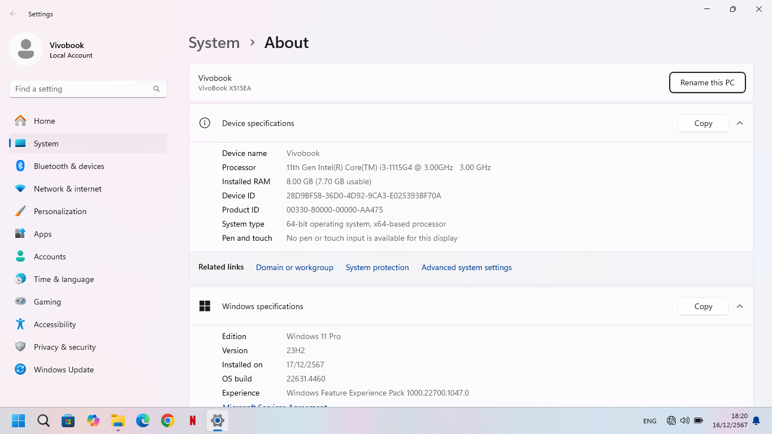Copy the Windows specifications
Viewport: 772px width, 434px height.
coord(703,306)
